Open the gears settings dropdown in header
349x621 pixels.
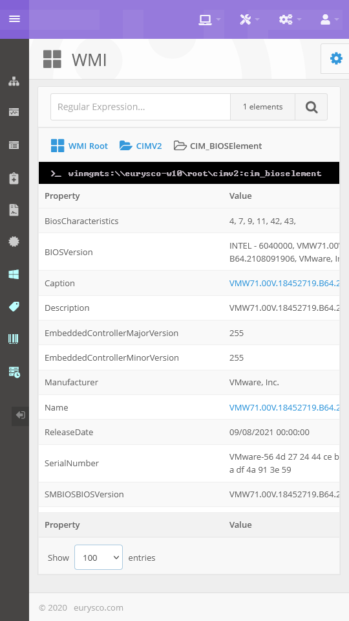(290, 19)
